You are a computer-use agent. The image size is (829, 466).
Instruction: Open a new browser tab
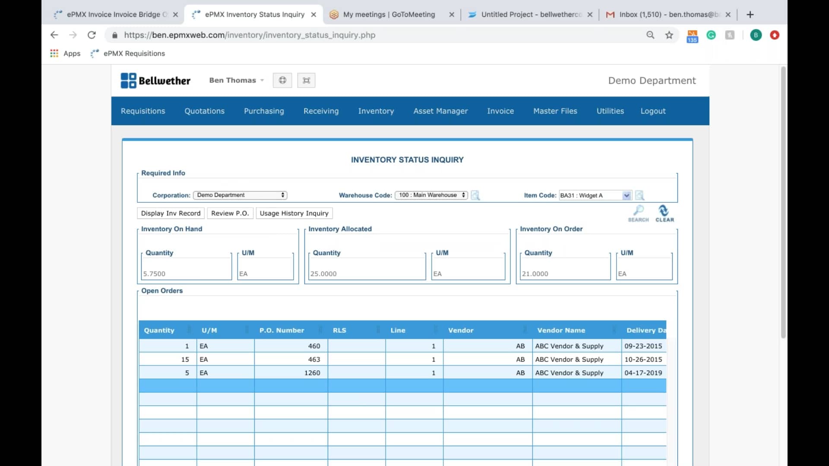point(750,14)
